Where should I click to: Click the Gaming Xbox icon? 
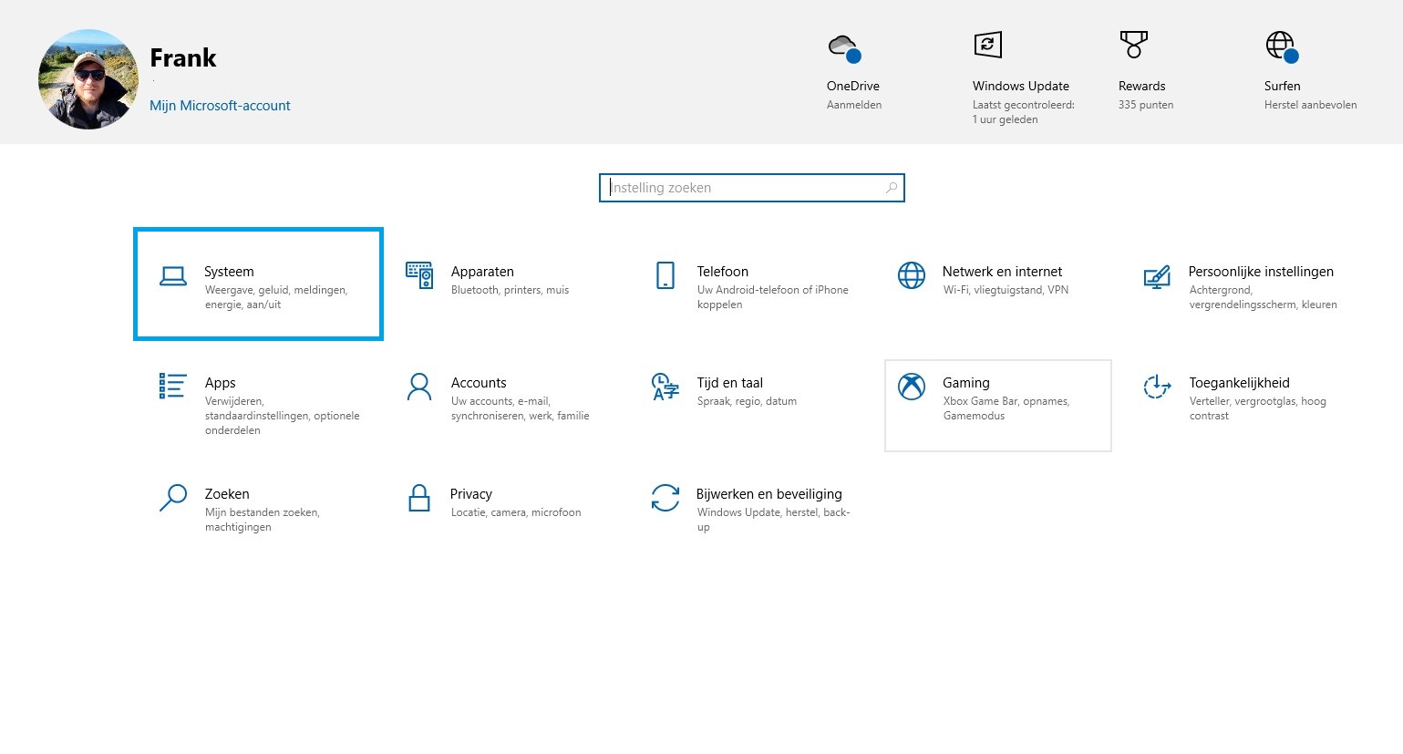pos(912,387)
